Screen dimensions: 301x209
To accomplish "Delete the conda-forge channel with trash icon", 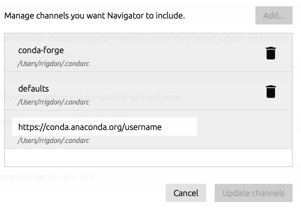I will coord(271,53).
